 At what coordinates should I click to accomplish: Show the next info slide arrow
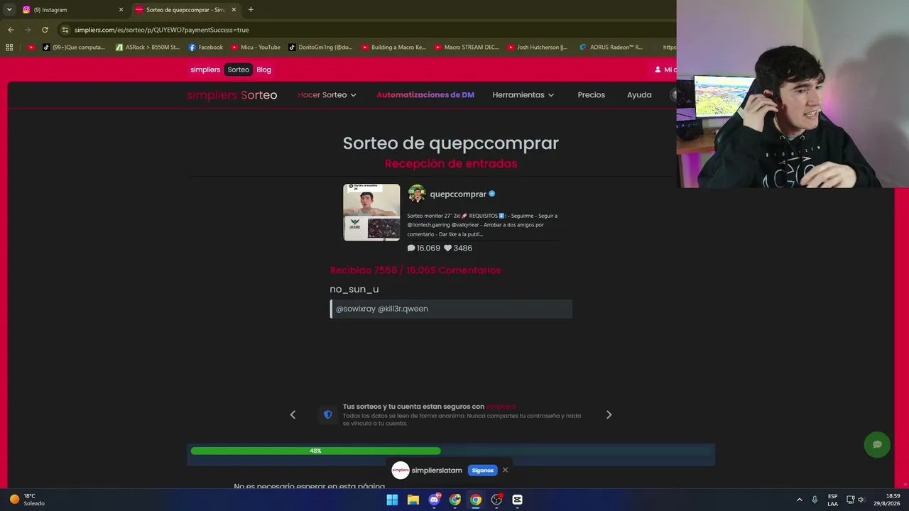coord(609,415)
